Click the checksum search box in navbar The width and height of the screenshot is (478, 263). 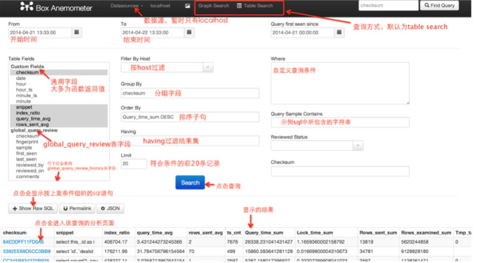point(388,5)
